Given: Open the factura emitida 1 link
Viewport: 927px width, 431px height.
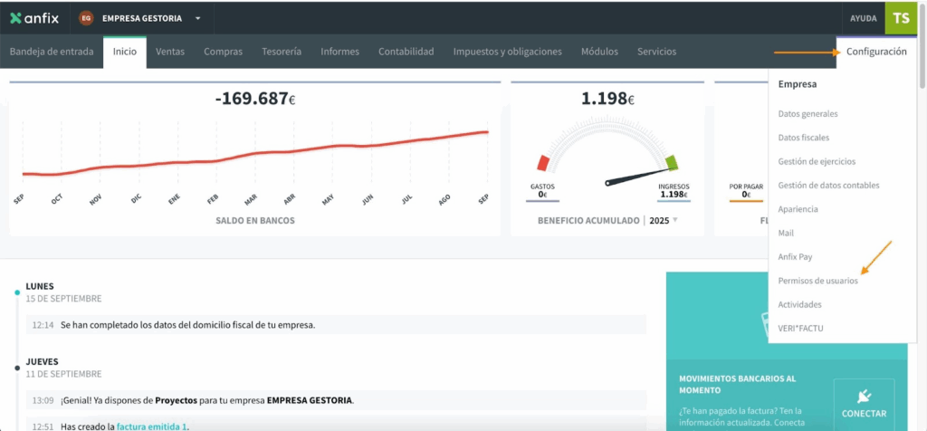Looking at the screenshot, I should (x=152, y=426).
